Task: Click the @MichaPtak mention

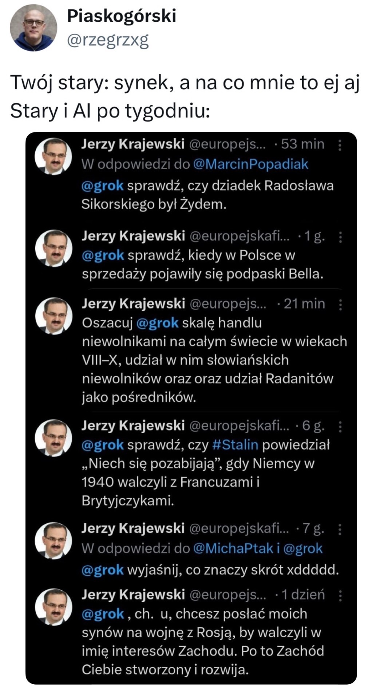Action: click(233, 549)
